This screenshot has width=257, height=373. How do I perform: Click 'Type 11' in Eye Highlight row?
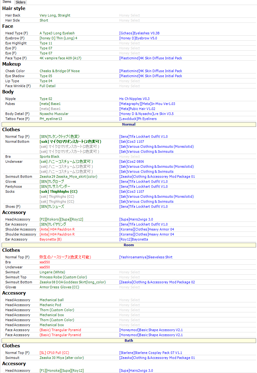coord(46,43)
